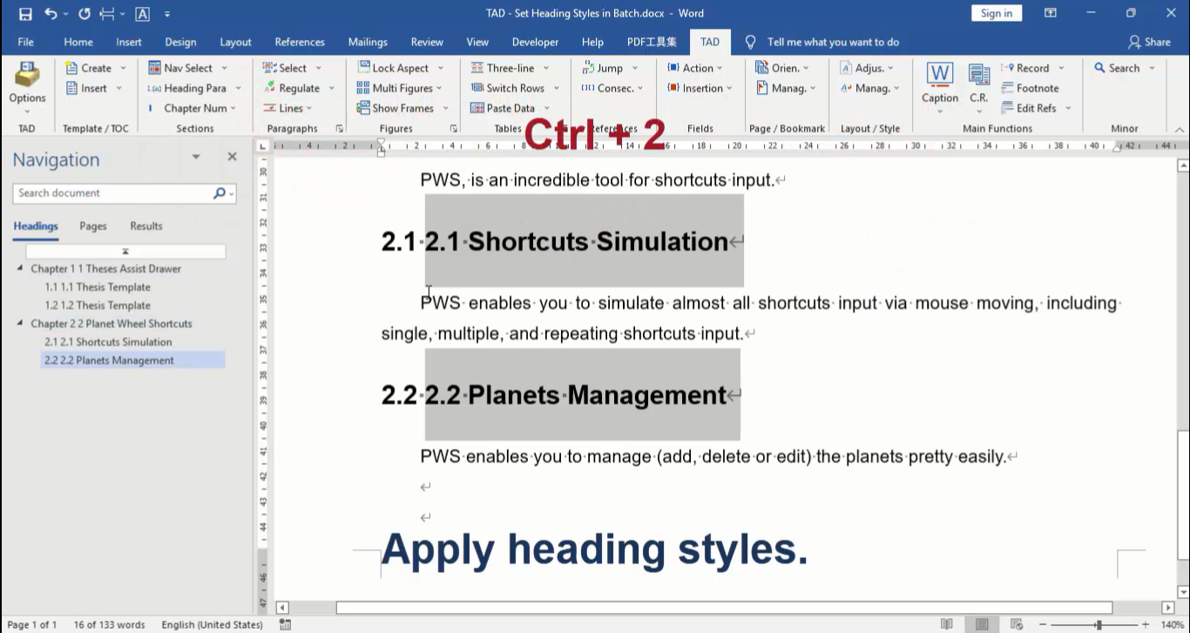Select Print Layout view in status bar
This screenshot has width=1190, height=633.
pos(982,624)
